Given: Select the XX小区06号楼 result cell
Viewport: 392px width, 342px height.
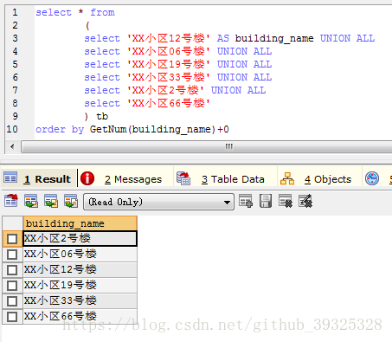Looking at the screenshot, I should pos(80,255).
